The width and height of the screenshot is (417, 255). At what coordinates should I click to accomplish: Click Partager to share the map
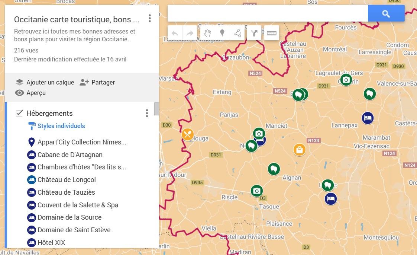(97, 82)
